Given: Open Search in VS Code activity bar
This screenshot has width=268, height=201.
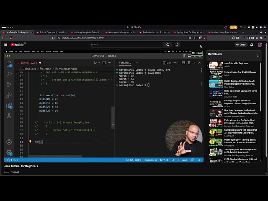Looking at the screenshot, I should coord(9,74).
